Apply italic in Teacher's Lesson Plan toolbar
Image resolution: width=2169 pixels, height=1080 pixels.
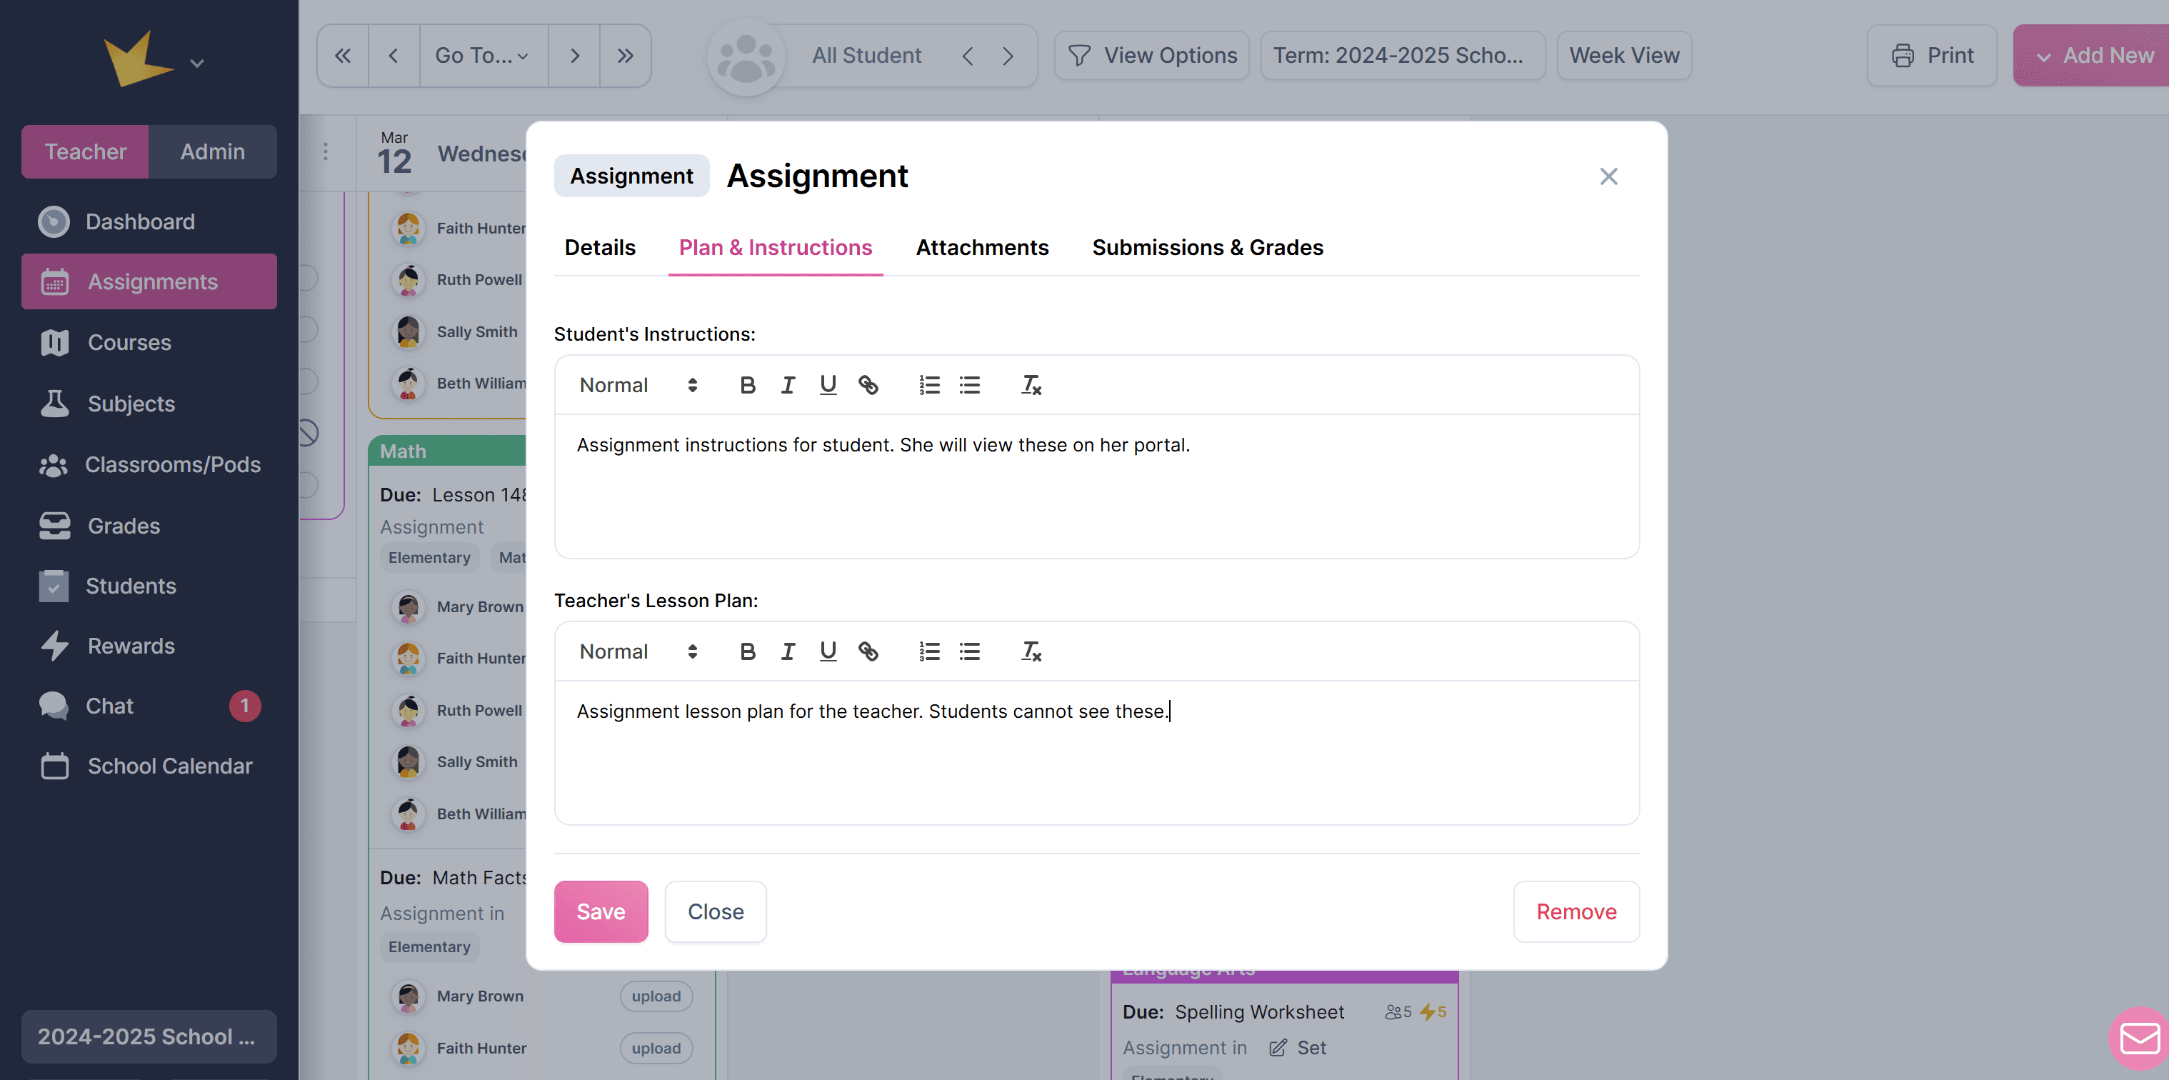pos(787,651)
